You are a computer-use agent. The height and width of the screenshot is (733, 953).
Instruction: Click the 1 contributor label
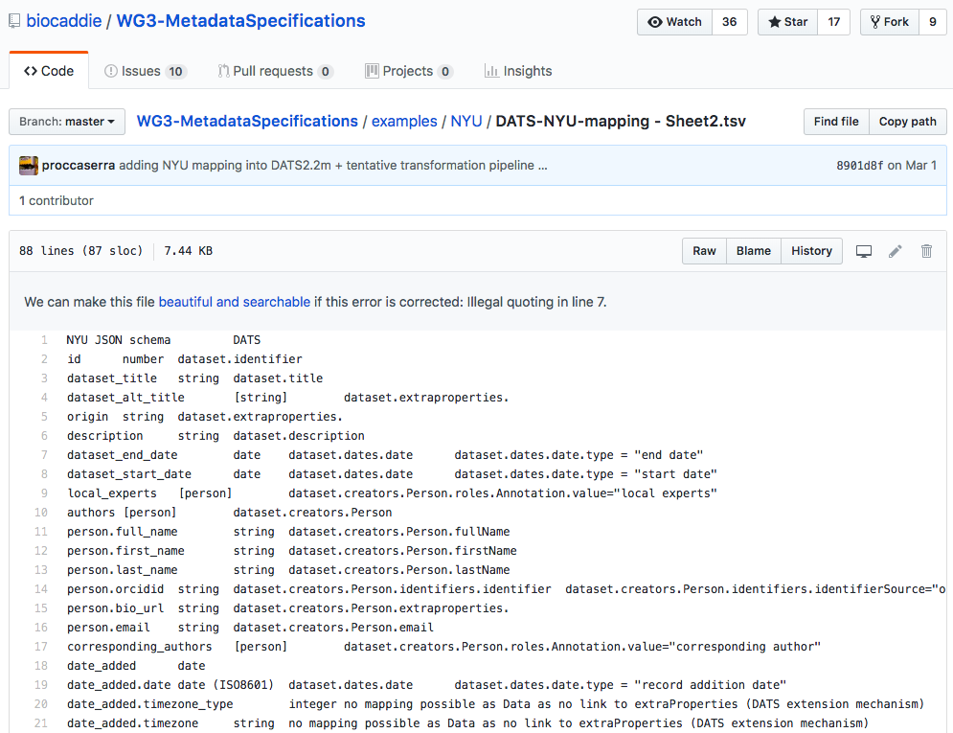[57, 200]
